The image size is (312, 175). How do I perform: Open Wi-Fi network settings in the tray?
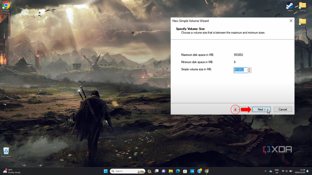(283, 171)
